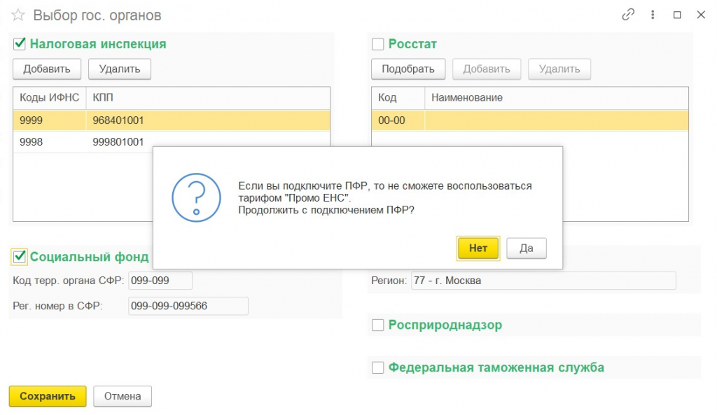This screenshot has height=415, width=717.
Task: Click Удалить under Налоговая инспекция
Action: click(119, 69)
